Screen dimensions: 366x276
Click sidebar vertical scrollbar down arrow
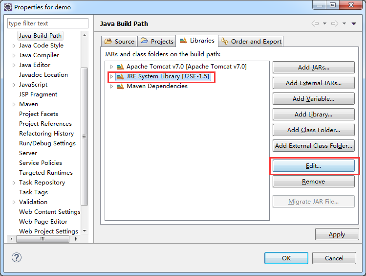(85, 231)
